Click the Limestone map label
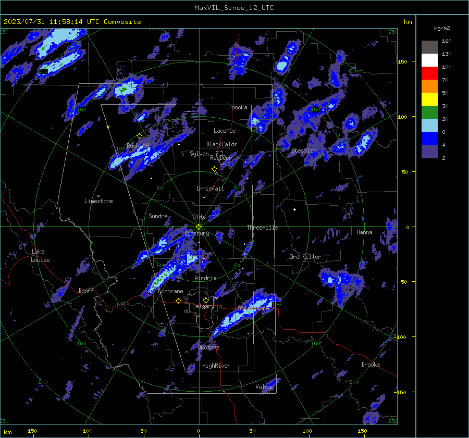 coord(98,201)
